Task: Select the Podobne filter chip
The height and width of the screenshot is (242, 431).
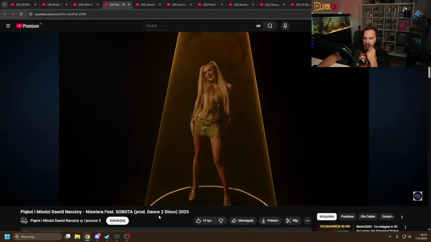Action: [347, 216]
